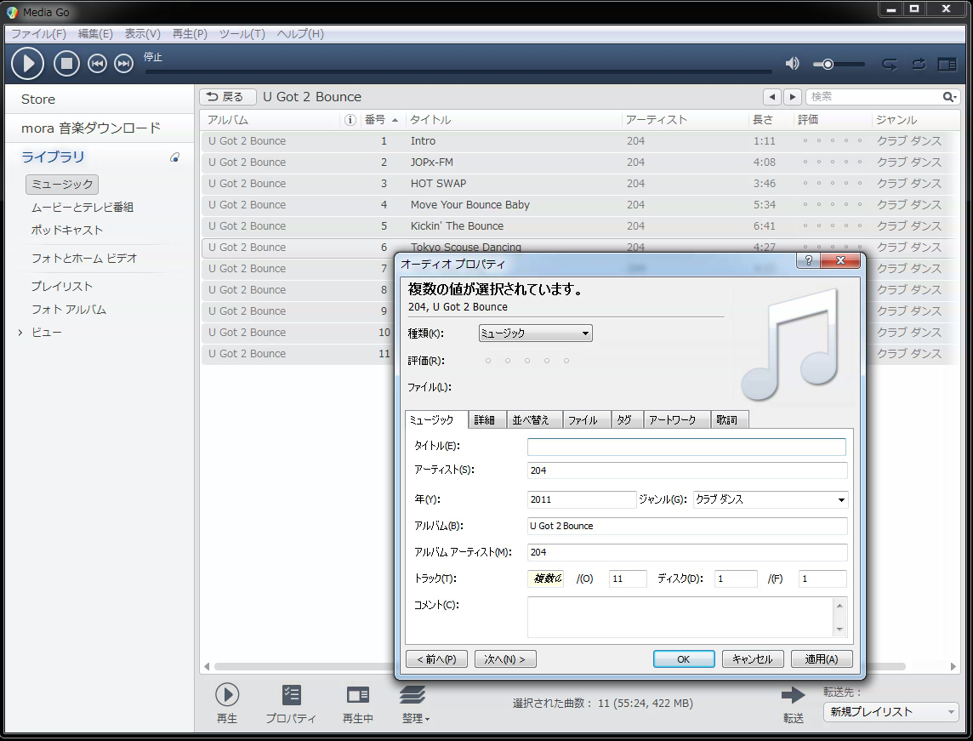Viewport: 973px width, 741px height.
Task: Toggle repeat playback icon
Action: [x=919, y=64]
